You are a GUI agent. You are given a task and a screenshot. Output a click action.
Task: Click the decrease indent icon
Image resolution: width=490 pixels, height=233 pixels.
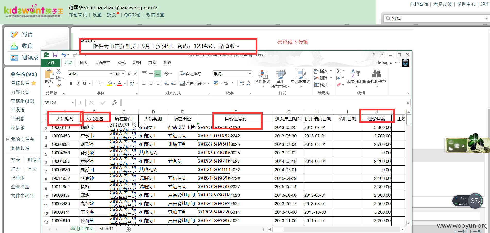point(167,83)
